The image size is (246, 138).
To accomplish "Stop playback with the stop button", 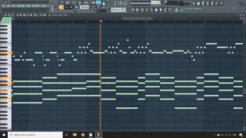I will pos(71,7).
